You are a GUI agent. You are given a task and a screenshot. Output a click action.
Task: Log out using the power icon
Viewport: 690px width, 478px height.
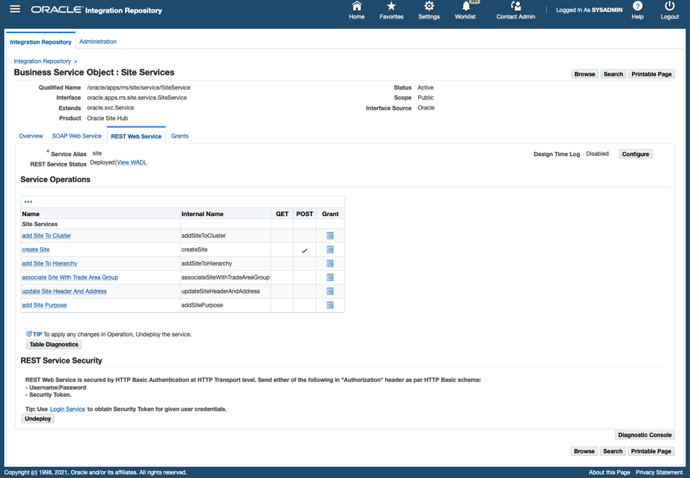[x=669, y=10]
